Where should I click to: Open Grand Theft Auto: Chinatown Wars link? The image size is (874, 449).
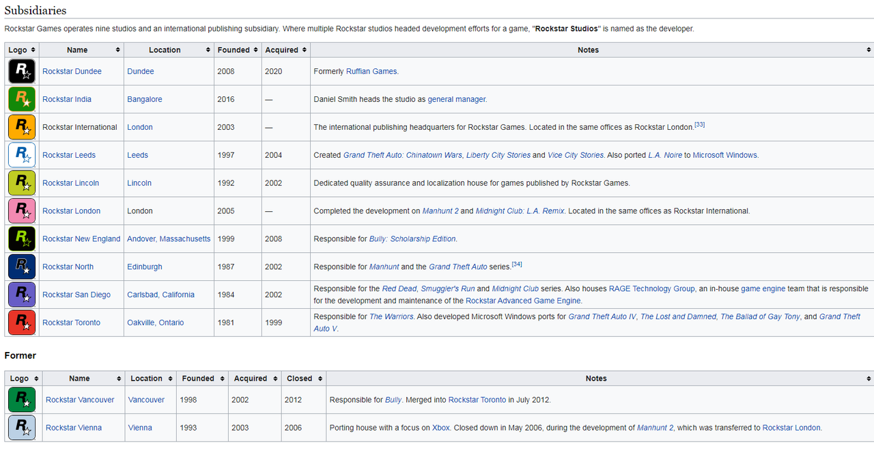(403, 155)
